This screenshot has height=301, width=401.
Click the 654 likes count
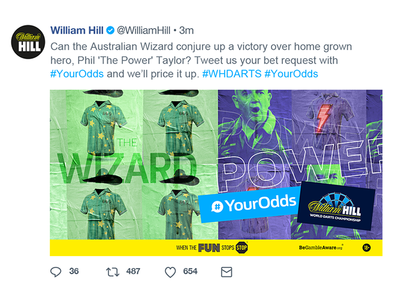click(190, 271)
